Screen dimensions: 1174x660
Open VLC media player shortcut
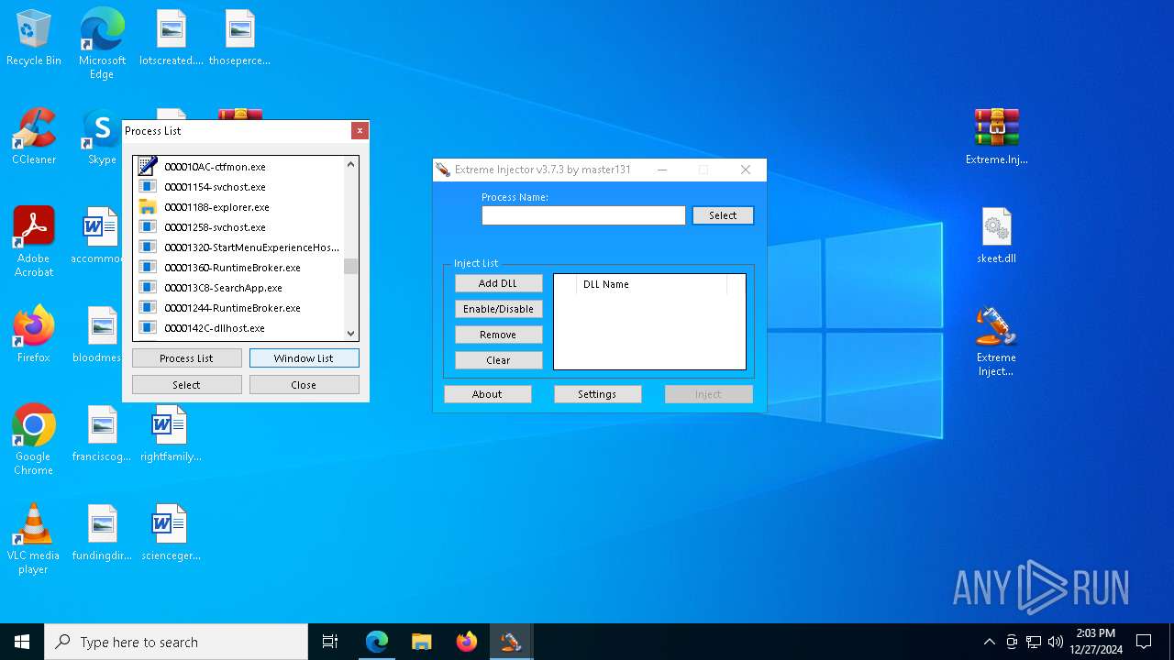click(34, 539)
